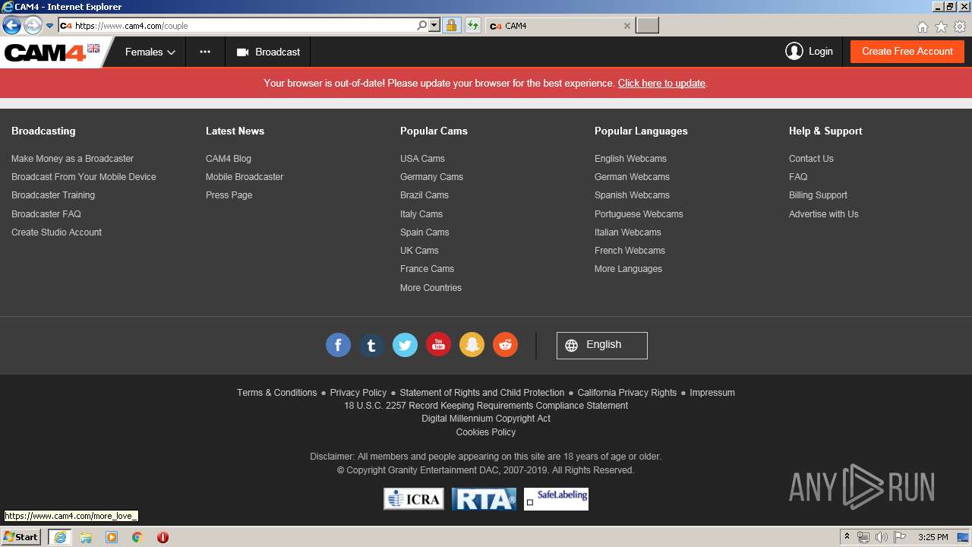
Task: Open the browser Home icon
Action: coord(922,27)
